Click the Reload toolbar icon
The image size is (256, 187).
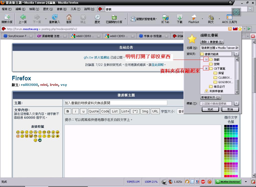54,17
